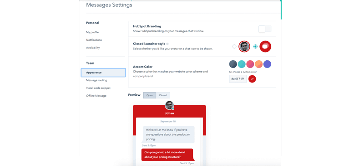
Task: Select Appearance in Team section
Action: [x=103, y=73]
